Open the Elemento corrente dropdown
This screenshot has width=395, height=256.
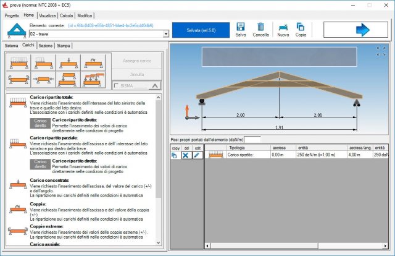click(x=165, y=34)
